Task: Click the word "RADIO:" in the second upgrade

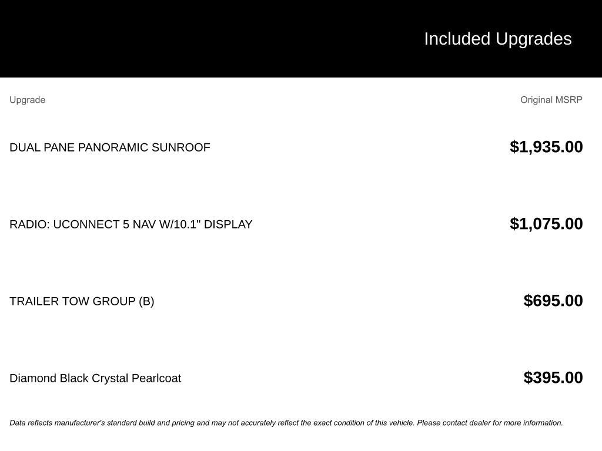Action: tap(29, 224)
